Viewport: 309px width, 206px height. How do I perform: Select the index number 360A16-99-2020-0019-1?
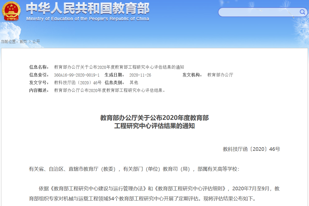[77, 75]
